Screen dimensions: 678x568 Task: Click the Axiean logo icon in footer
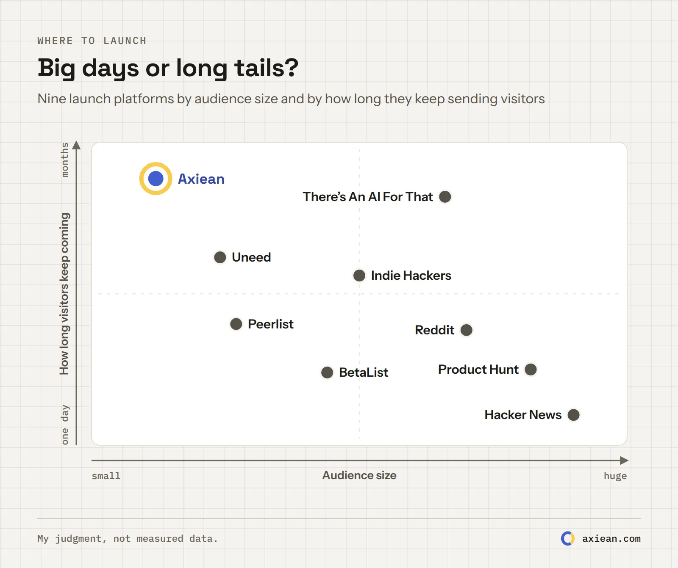click(568, 538)
